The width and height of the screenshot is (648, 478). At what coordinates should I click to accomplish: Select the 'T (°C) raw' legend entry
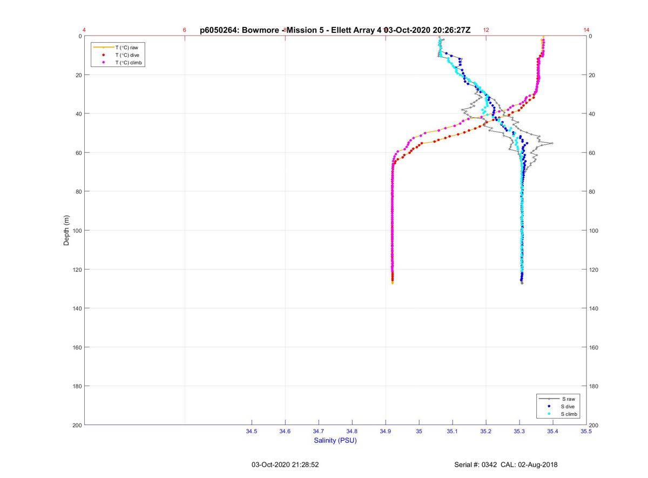(x=126, y=48)
